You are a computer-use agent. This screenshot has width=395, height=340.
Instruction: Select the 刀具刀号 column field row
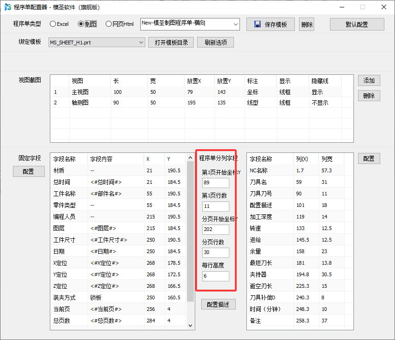point(300,194)
